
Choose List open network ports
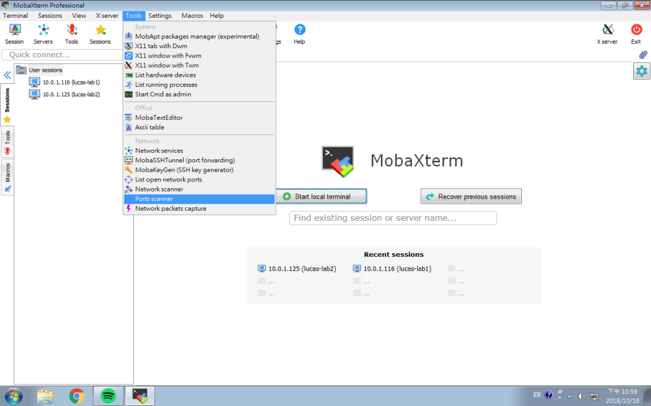[x=199, y=180]
